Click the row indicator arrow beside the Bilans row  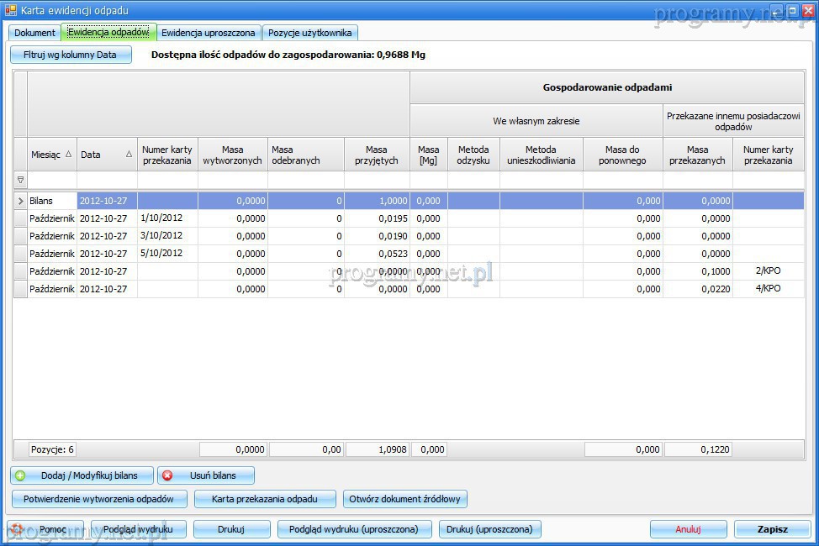coord(20,201)
